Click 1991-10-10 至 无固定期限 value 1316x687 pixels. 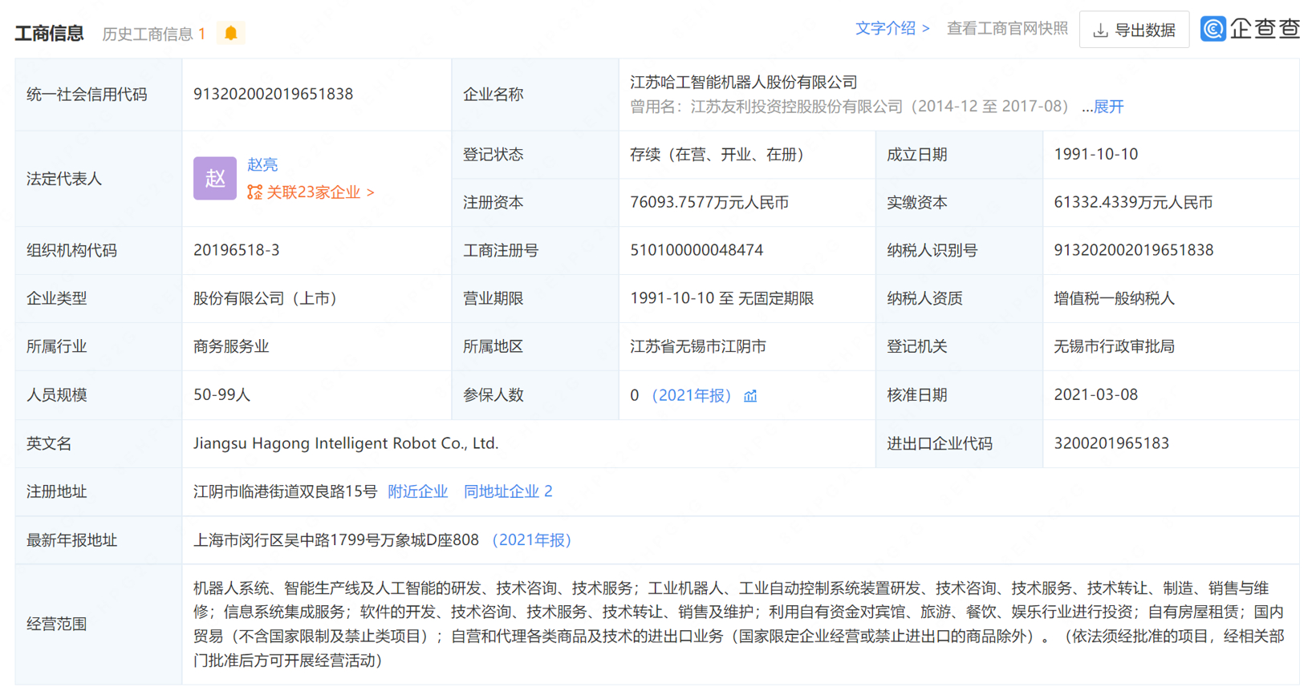point(722,298)
